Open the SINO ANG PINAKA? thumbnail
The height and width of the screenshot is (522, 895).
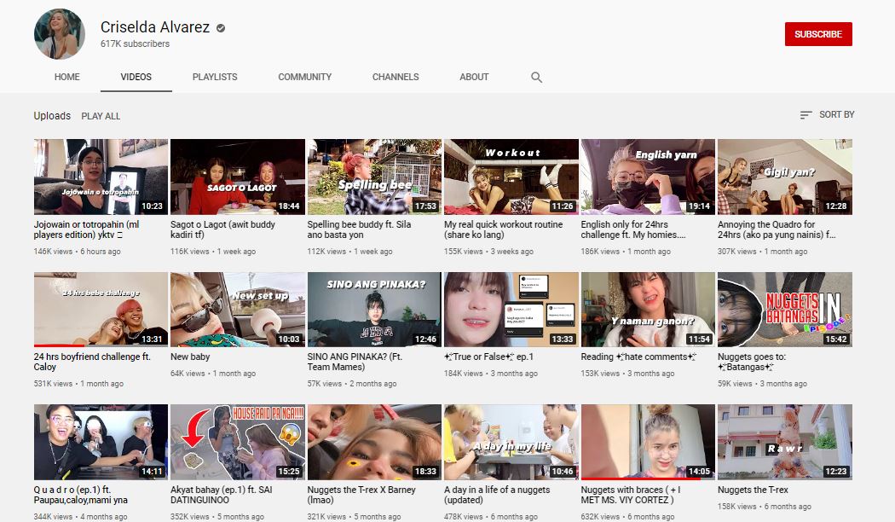[374, 310]
